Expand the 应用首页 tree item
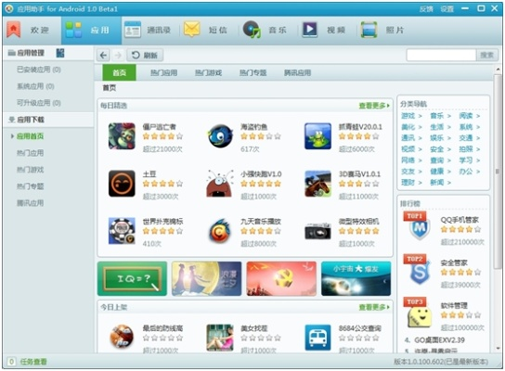Screen dimensions: 505x371 point(12,136)
